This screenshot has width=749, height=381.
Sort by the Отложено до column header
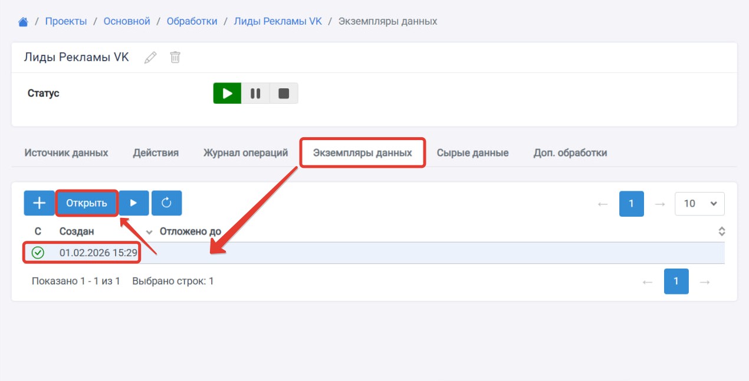pos(190,231)
